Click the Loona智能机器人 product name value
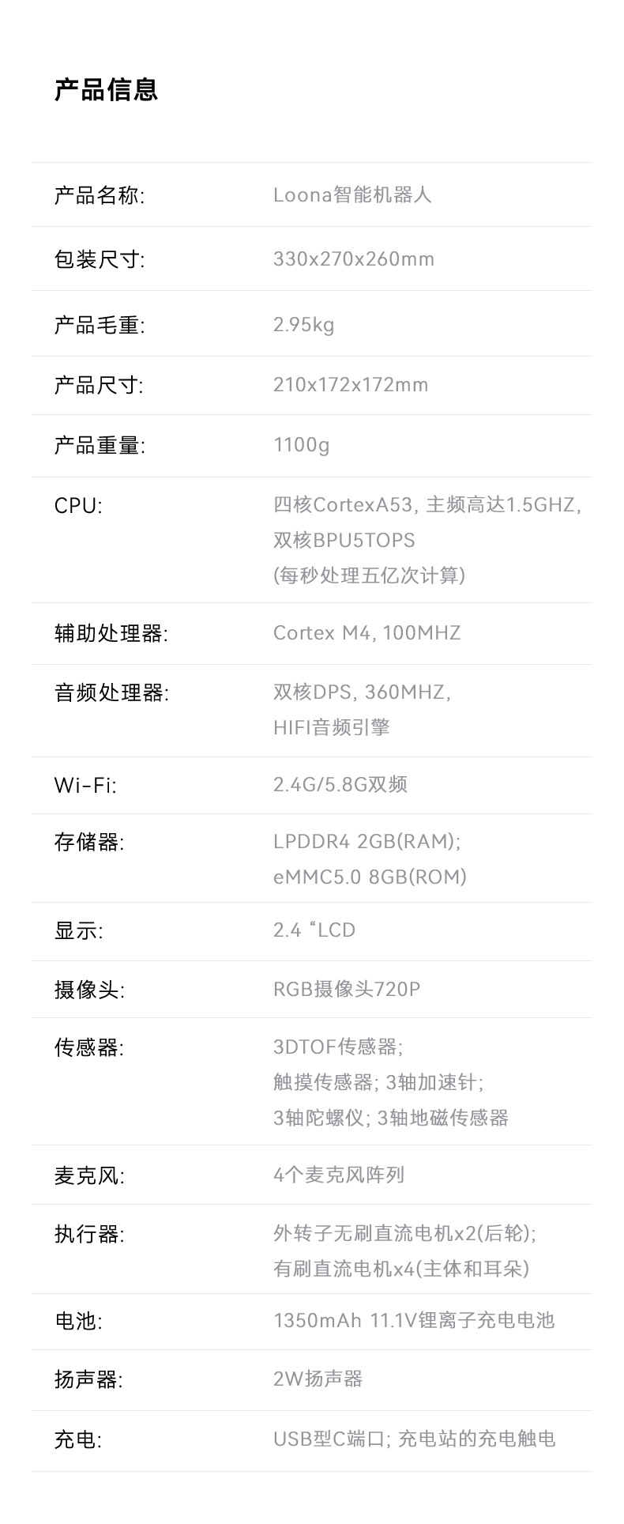 (352, 195)
